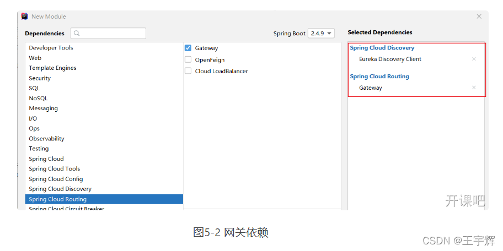Screen dimensions: 503x251
Task: Click the Spring Cloud Discovery heading under Selected Dependencies
Action: (x=382, y=48)
